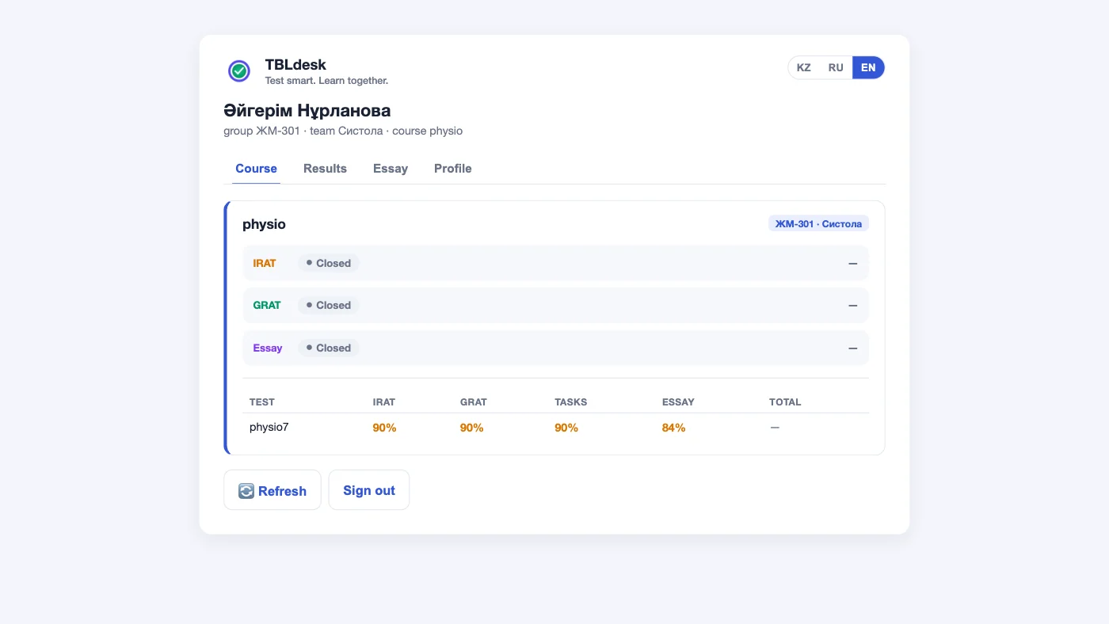Screen dimensions: 1109x624
Task: Click the physio7 test name cell
Action: click(269, 427)
